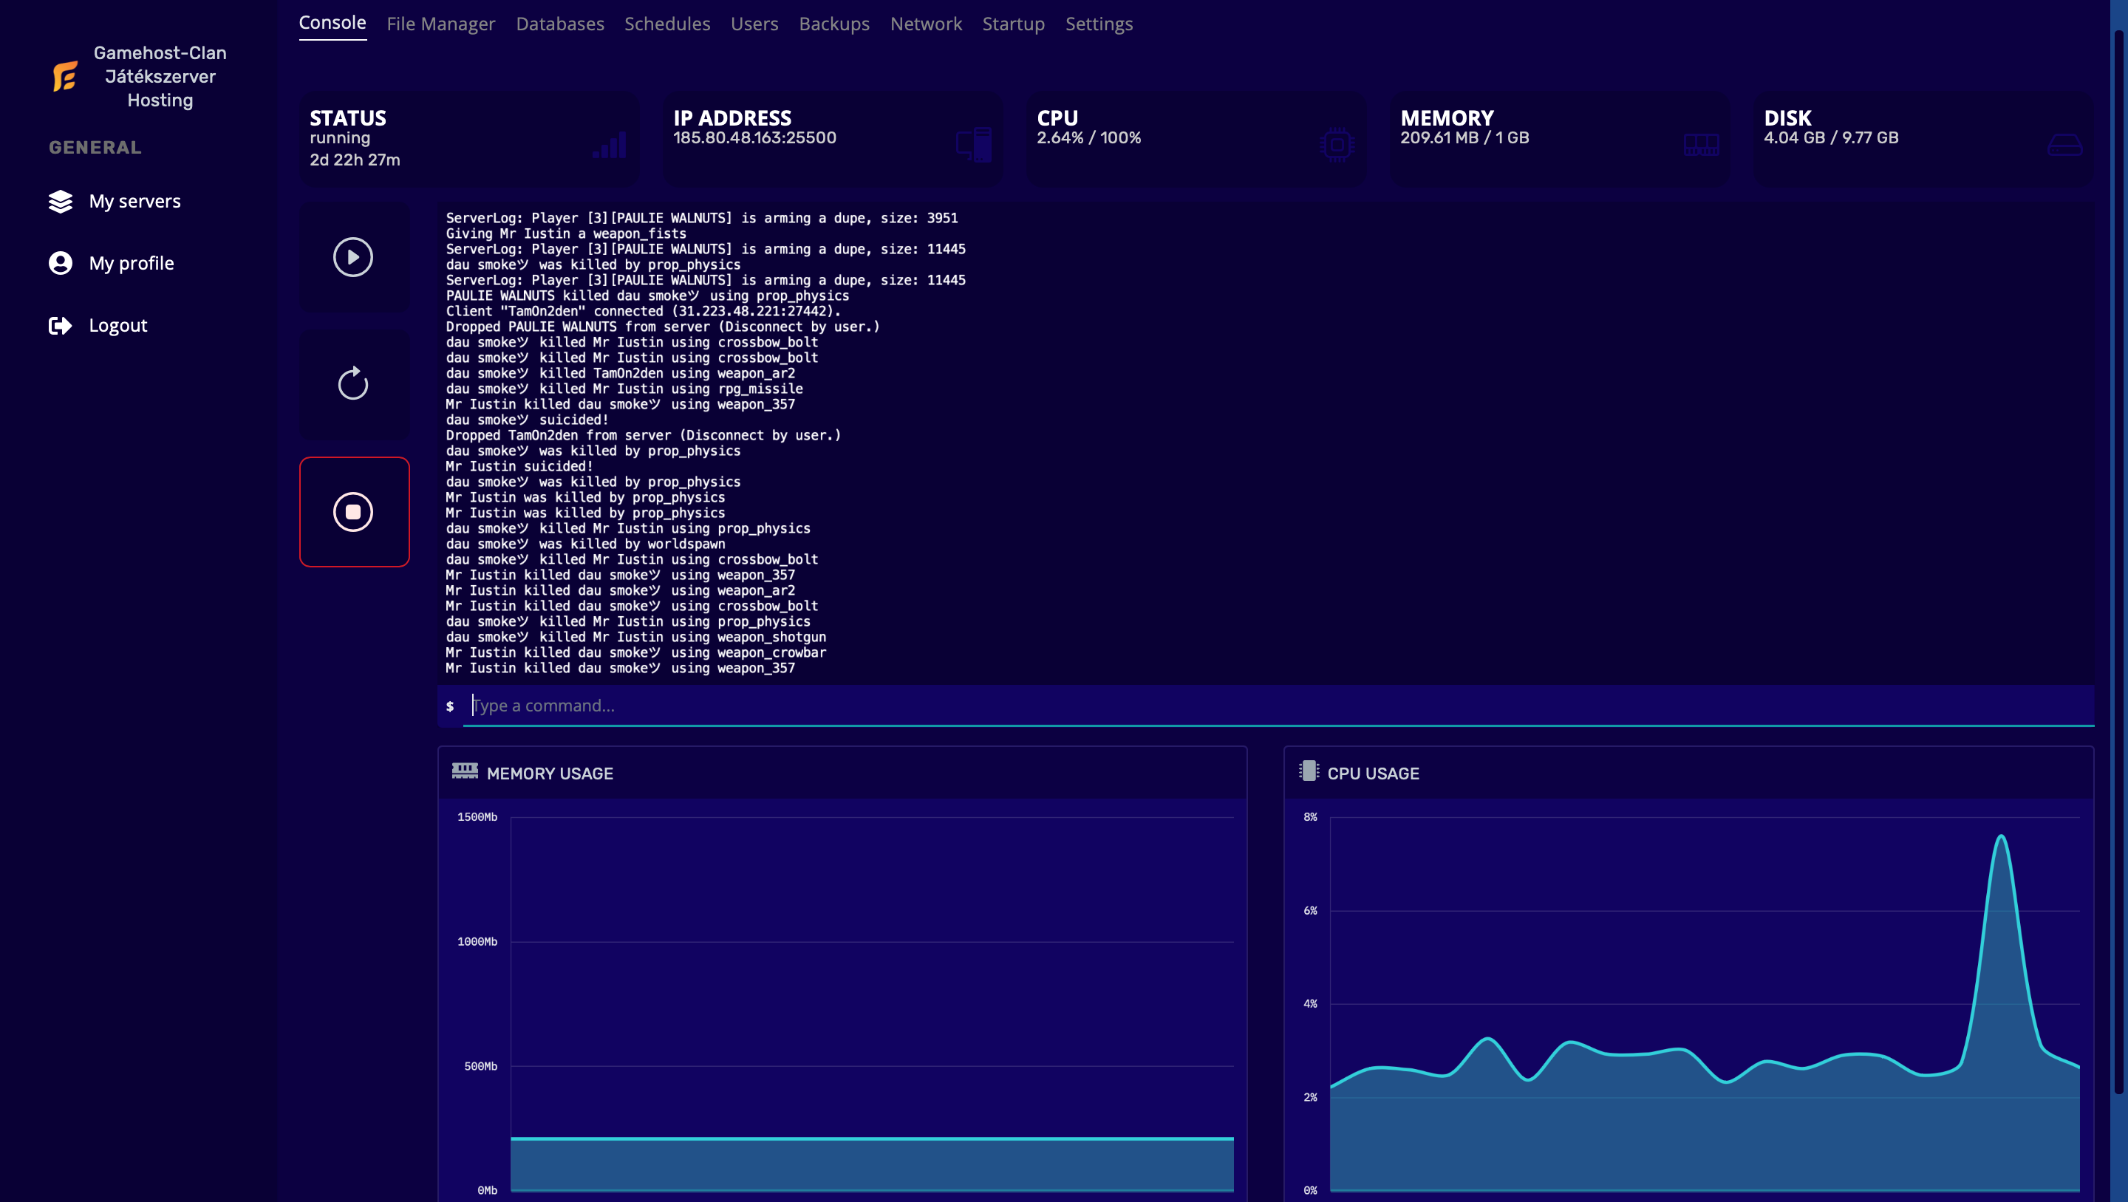Screen dimensions: 2128x1202
Task: Click the page vertical scrollbar
Action: [x=2118, y=561]
